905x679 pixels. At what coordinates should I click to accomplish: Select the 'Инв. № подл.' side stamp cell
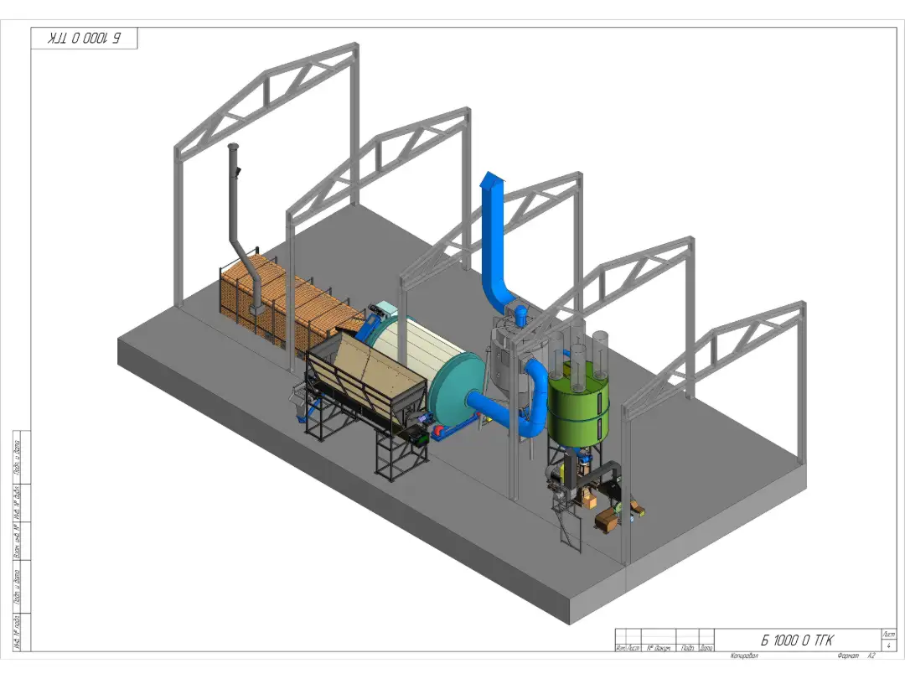coord(18,630)
